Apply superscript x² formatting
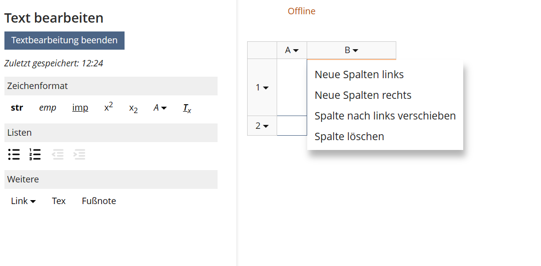 click(x=108, y=108)
